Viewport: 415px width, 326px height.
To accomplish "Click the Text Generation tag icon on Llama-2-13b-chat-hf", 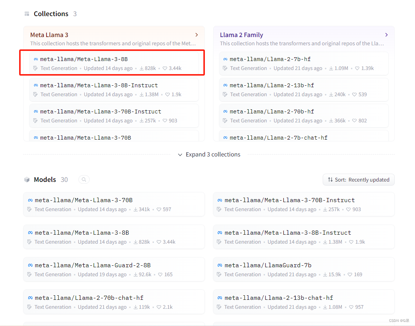I will [219, 307].
